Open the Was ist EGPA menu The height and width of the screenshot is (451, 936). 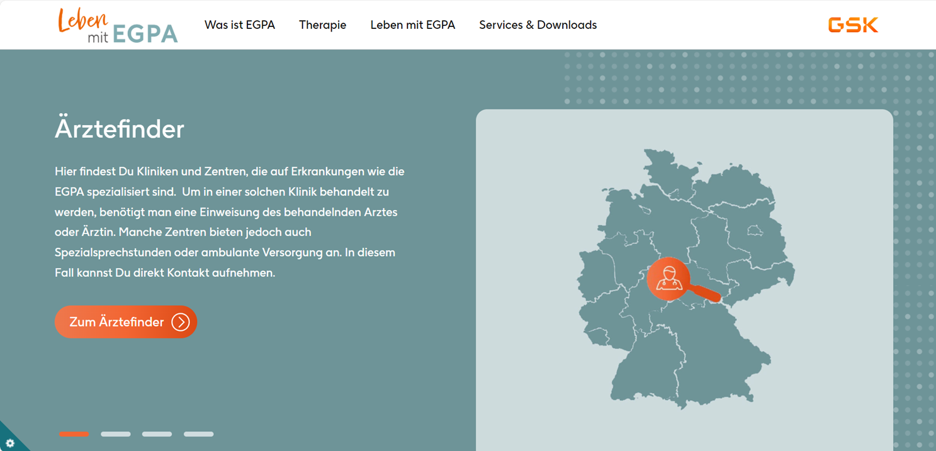click(x=240, y=25)
